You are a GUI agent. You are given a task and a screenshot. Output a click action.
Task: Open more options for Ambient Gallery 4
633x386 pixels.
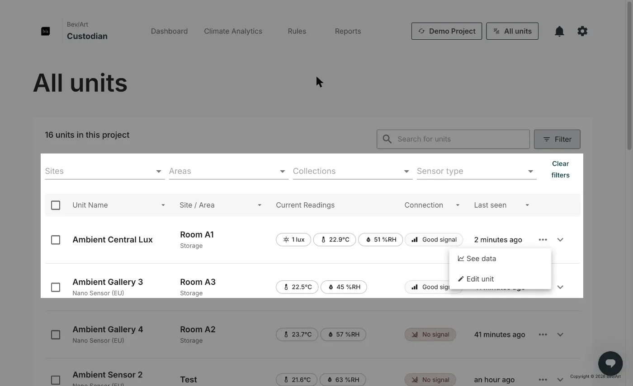(543, 335)
